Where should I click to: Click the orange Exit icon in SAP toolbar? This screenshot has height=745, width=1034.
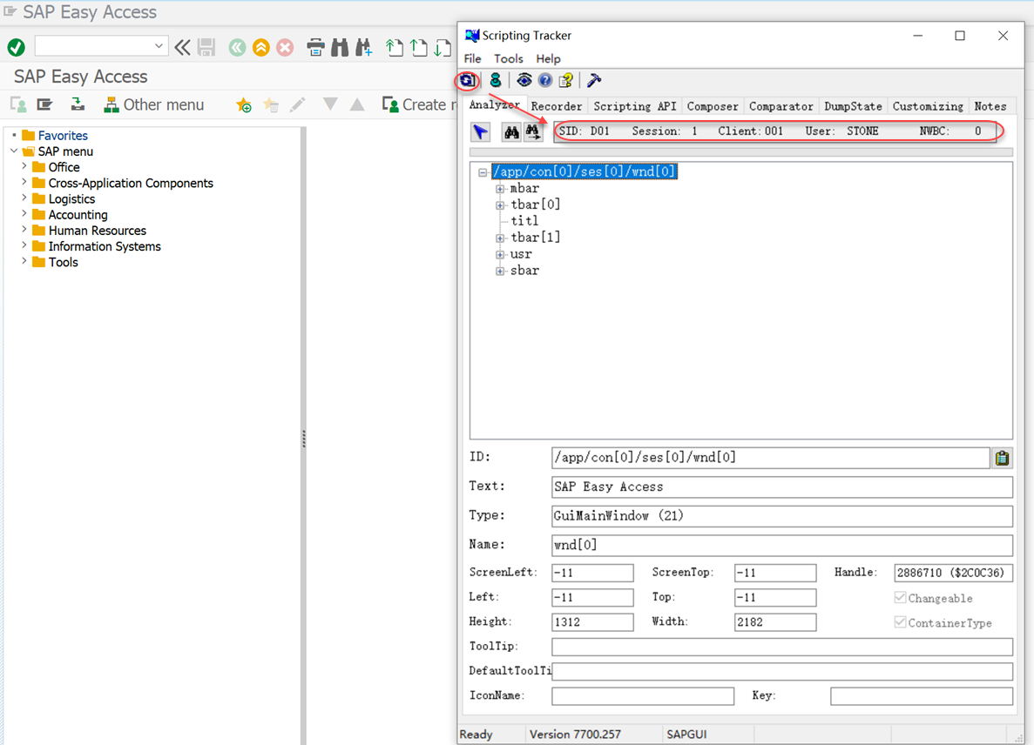point(261,47)
